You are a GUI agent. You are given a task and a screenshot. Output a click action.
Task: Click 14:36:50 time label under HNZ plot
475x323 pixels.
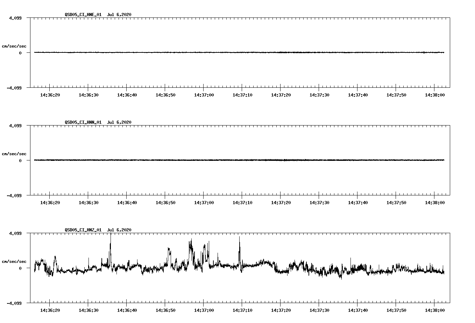pos(165,310)
